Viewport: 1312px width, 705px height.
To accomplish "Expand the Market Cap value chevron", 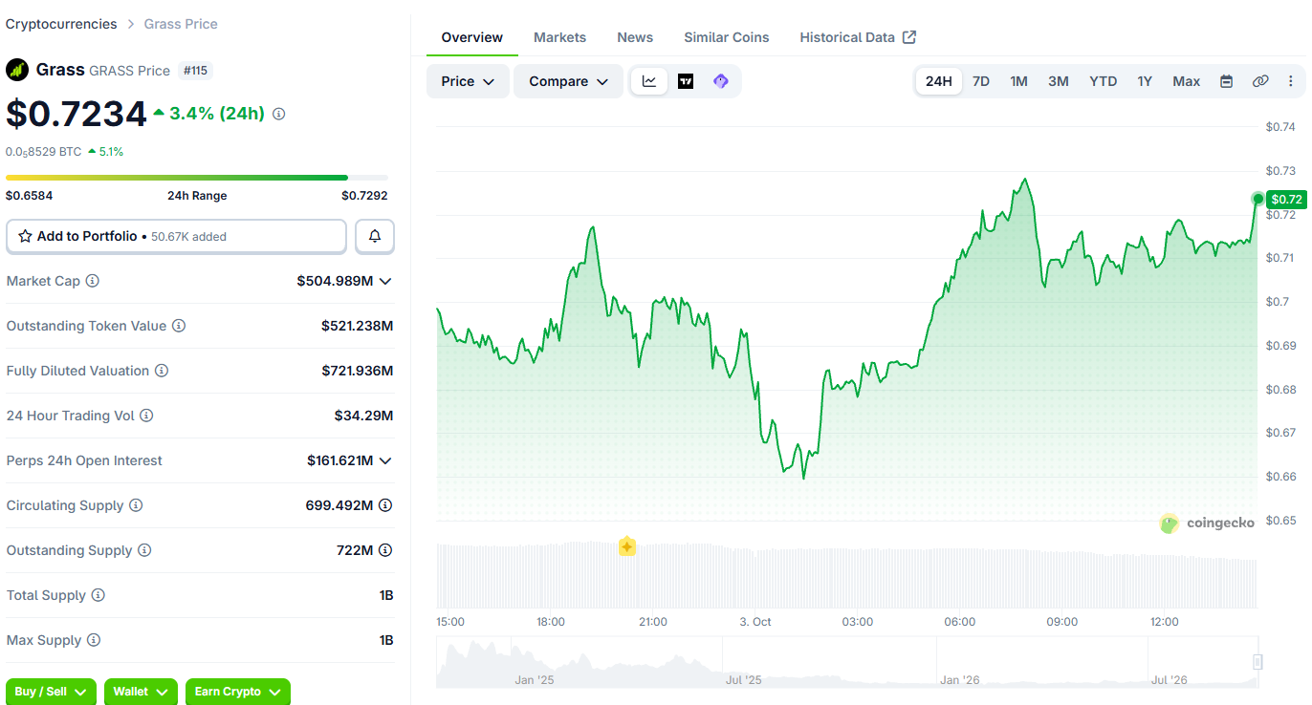I will pos(385,281).
